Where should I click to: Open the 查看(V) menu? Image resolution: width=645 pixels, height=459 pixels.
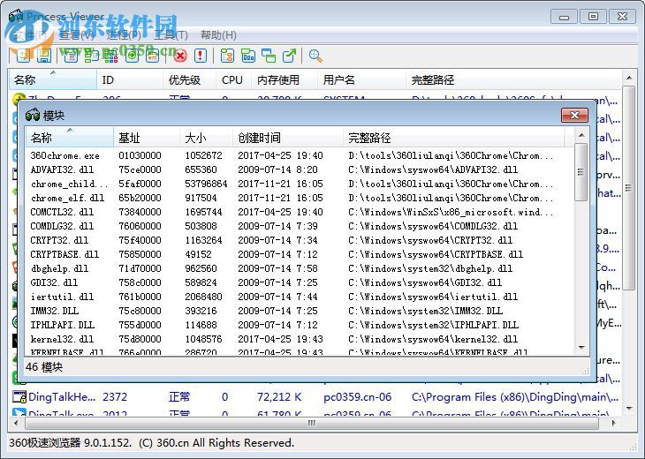77,35
